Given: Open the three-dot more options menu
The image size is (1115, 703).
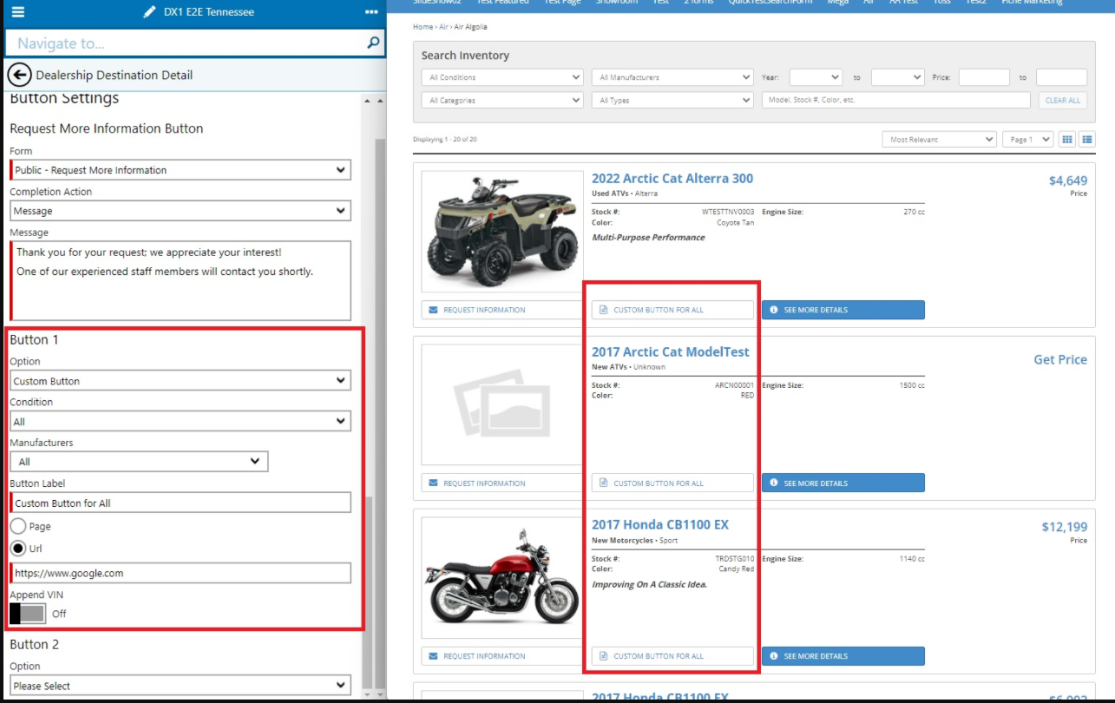Looking at the screenshot, I should coord(371,12).
